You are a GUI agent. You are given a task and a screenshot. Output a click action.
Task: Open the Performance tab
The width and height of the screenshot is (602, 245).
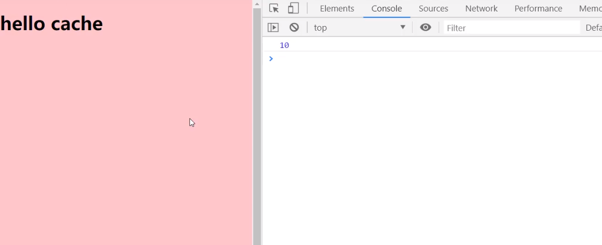pos(538,8)
